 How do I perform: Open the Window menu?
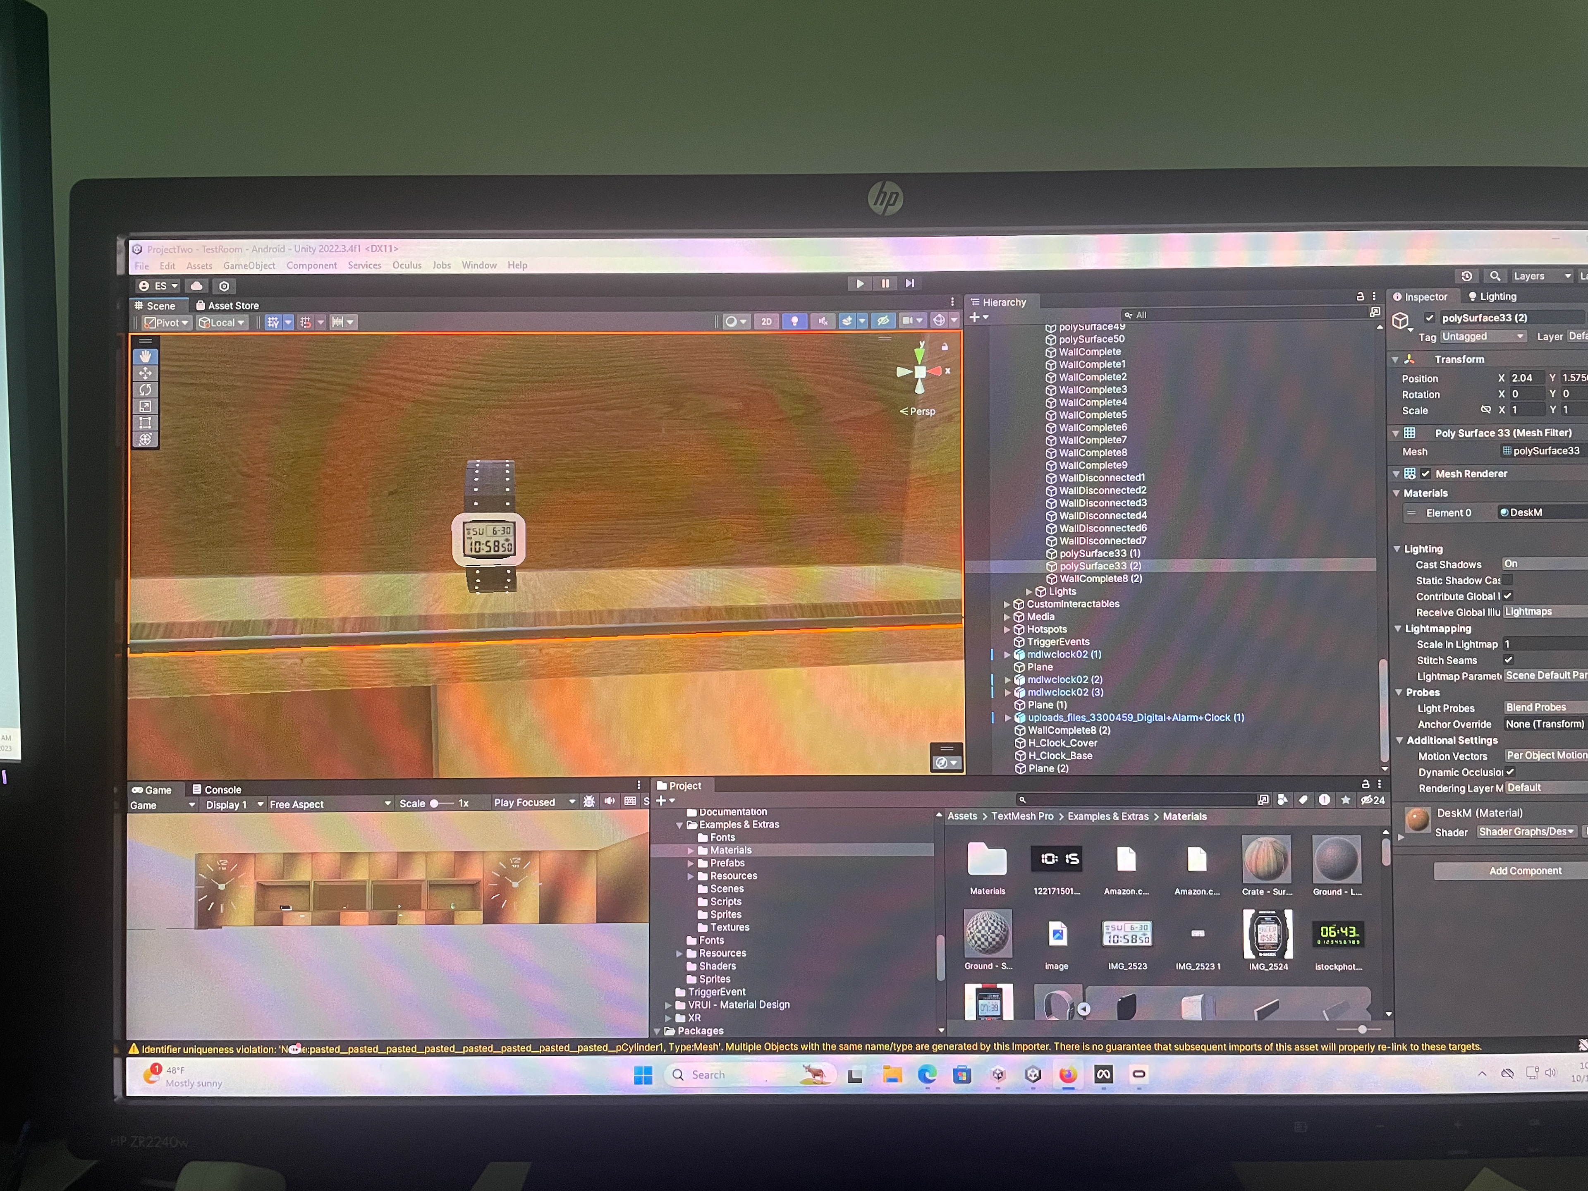[x=479, y=265]
